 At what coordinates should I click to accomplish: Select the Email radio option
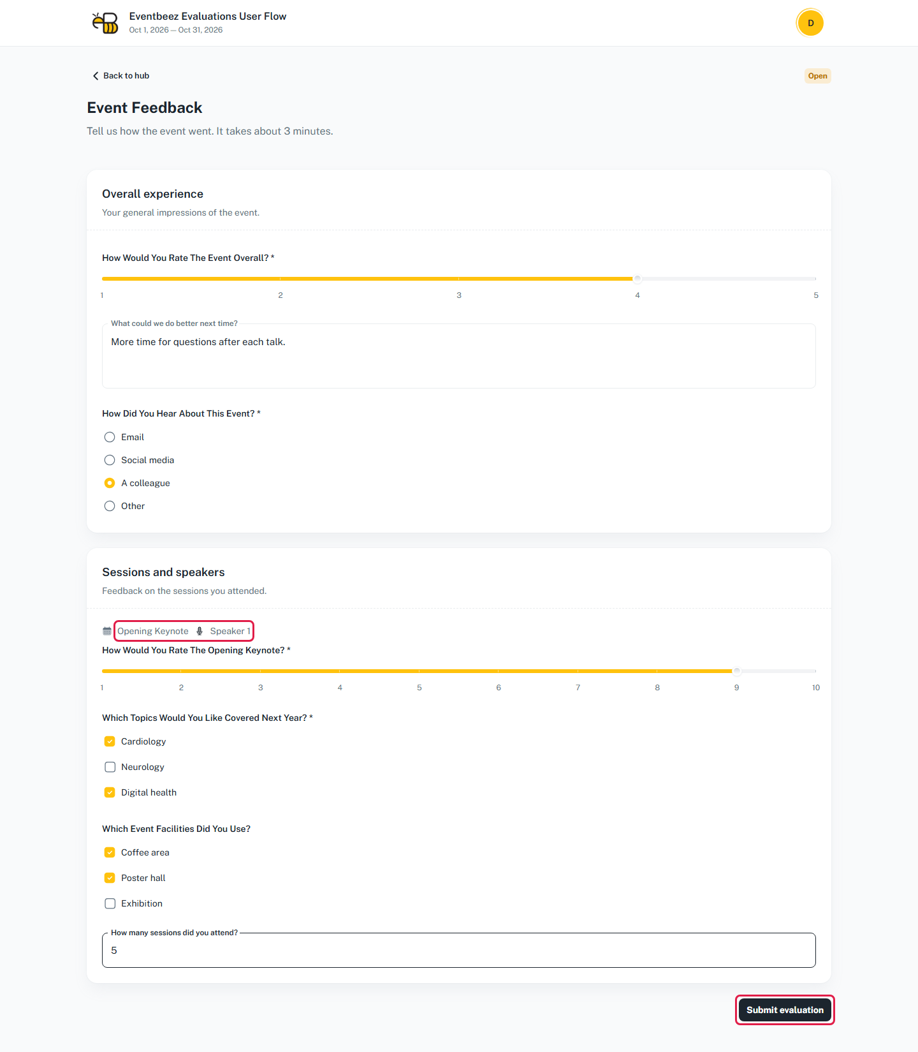pyautogui.click(x=110, y=437)
